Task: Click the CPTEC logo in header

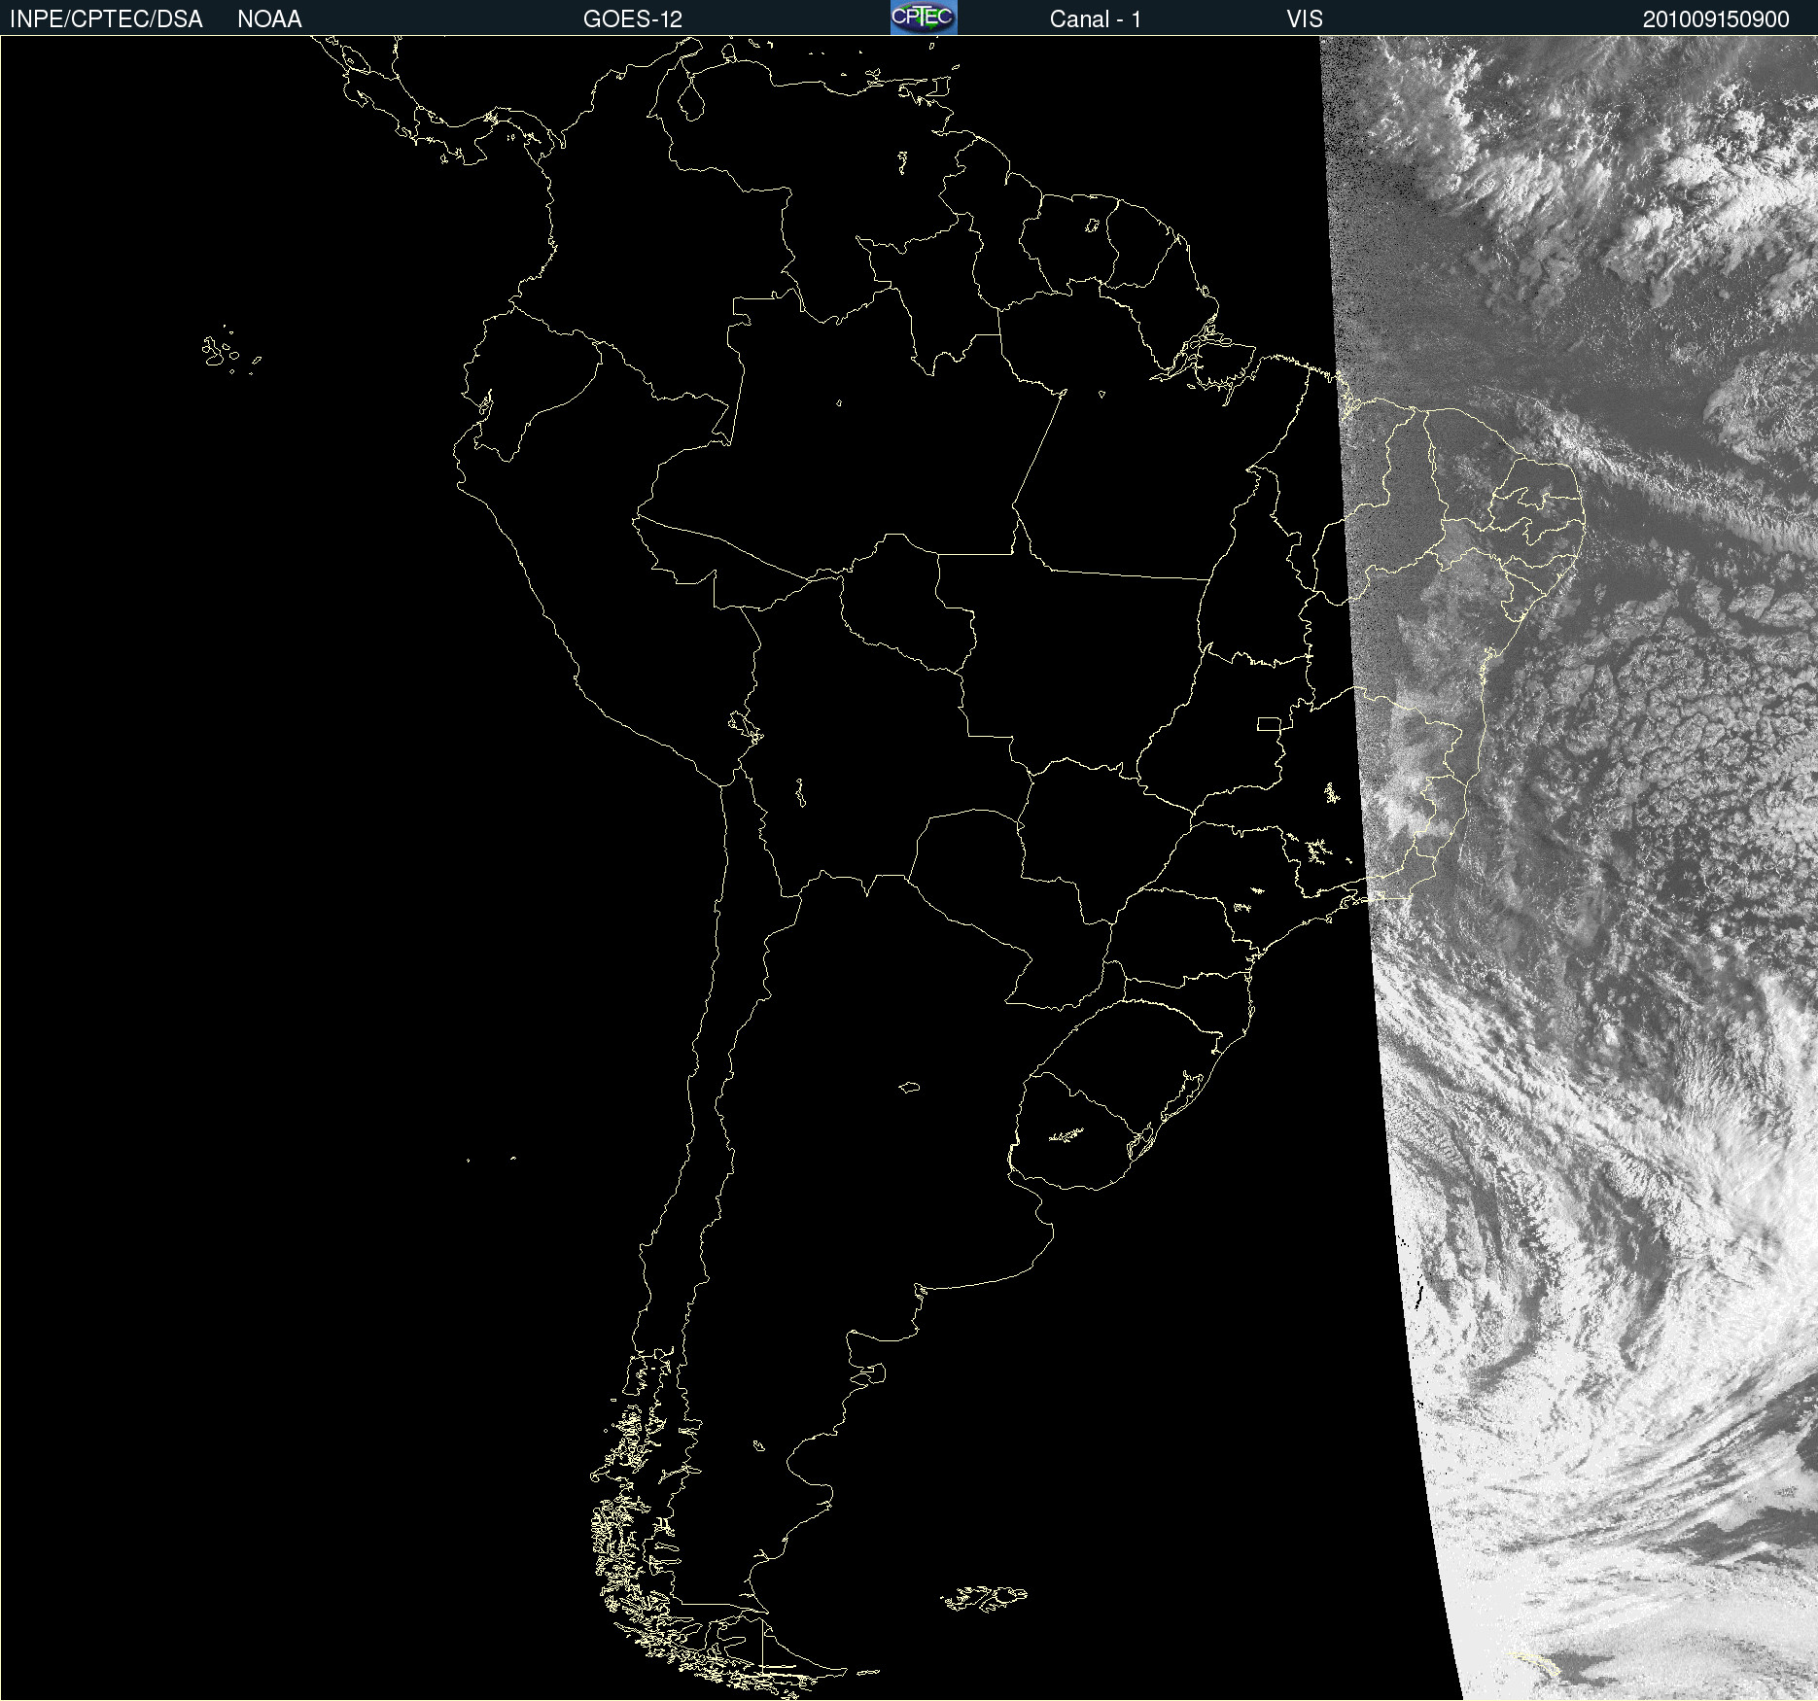Action: [x=924, y=17]
